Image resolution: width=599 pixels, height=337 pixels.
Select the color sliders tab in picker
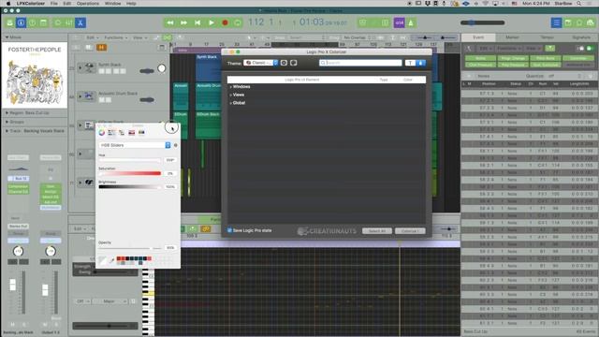111,133
